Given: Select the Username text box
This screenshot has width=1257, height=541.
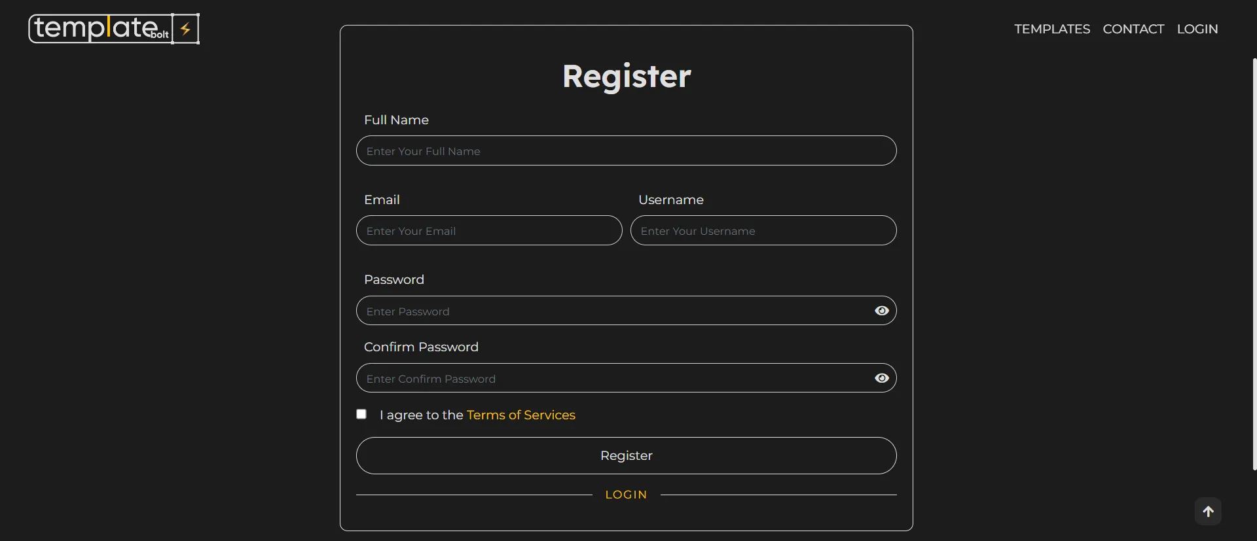Looking at the screenshot, I should tap(763, 231).
